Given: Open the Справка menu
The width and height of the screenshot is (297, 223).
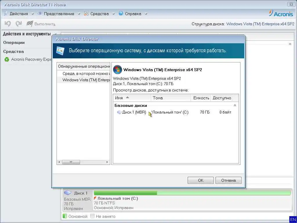Looking at the screenshot, I should [133, 14].
